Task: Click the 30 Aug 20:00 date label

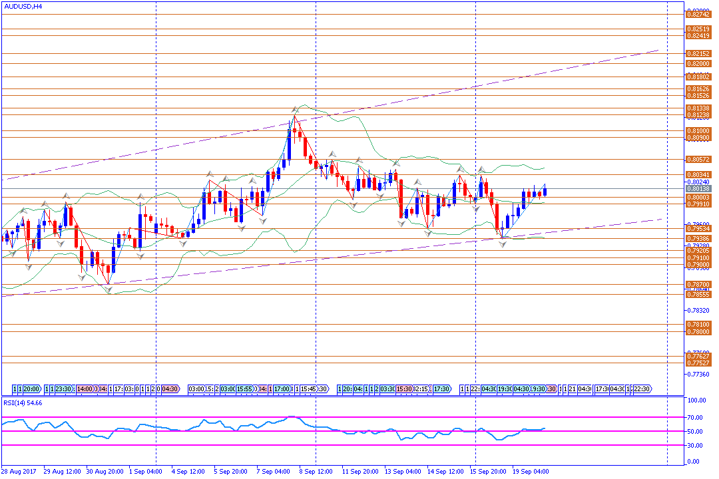Action: (x=105, y=471)
